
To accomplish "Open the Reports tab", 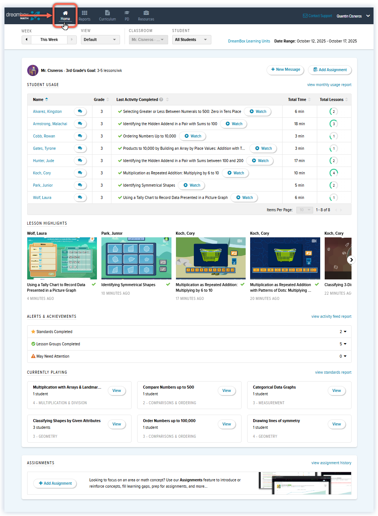I will coord(85,16).
